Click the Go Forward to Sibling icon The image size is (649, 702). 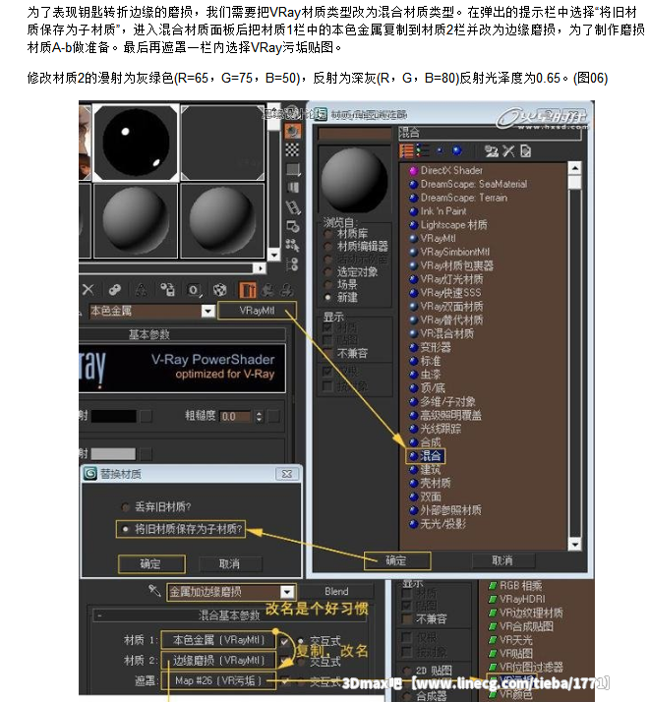point(286,290)
